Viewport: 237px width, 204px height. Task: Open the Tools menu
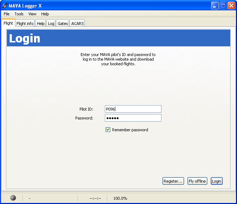pyautogui.click(x=19, y=14)
